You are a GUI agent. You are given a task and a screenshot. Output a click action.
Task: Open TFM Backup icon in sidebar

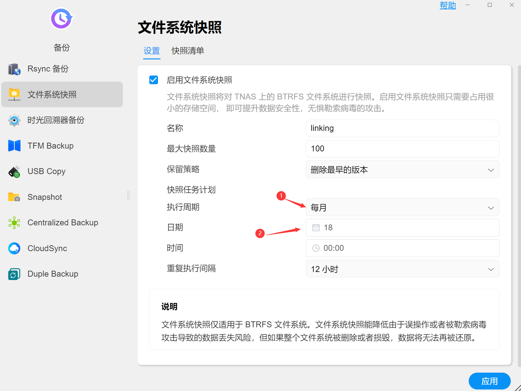click(x=14, y=146)
